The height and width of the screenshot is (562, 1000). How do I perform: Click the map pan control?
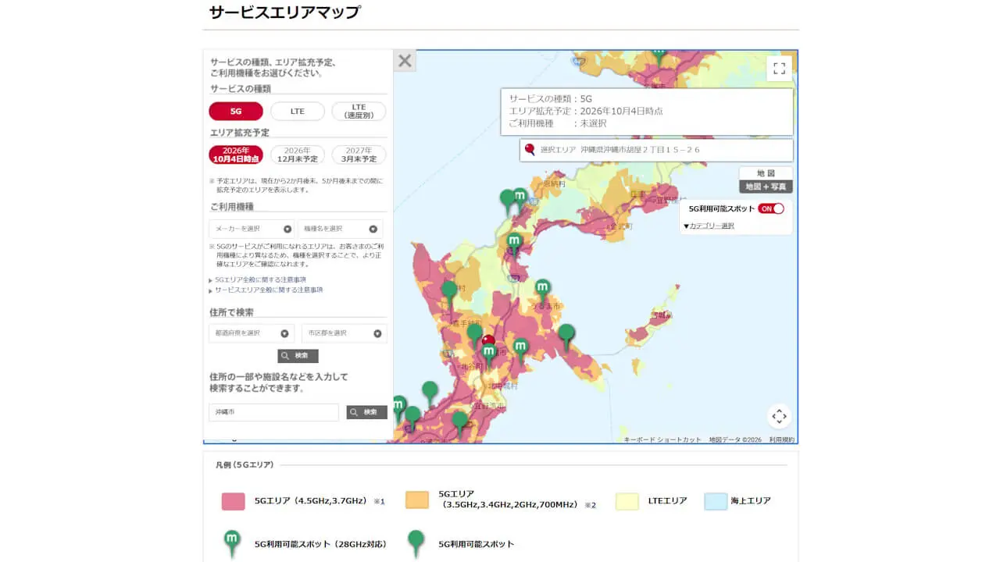click(779, 416)
